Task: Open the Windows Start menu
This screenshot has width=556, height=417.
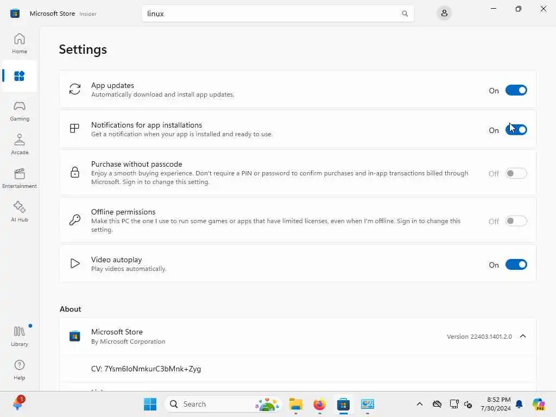Action: point(150,404)
